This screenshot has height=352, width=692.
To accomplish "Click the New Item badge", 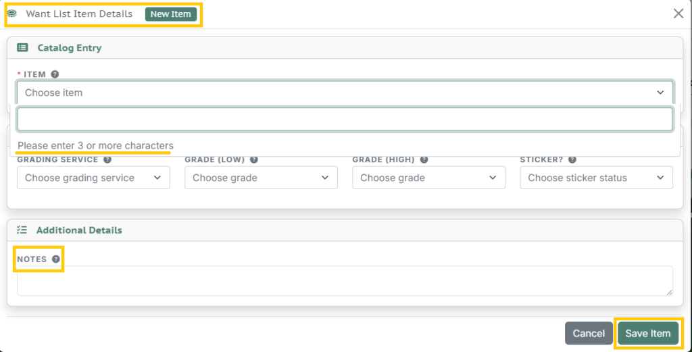I will (x=171, y=14).
